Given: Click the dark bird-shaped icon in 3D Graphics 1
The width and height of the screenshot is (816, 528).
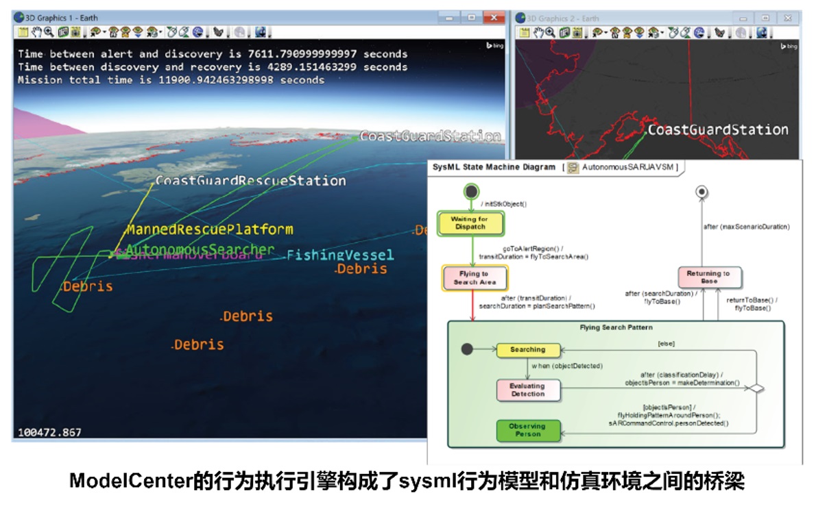Looking at the screenshot, I should point(218,32).
